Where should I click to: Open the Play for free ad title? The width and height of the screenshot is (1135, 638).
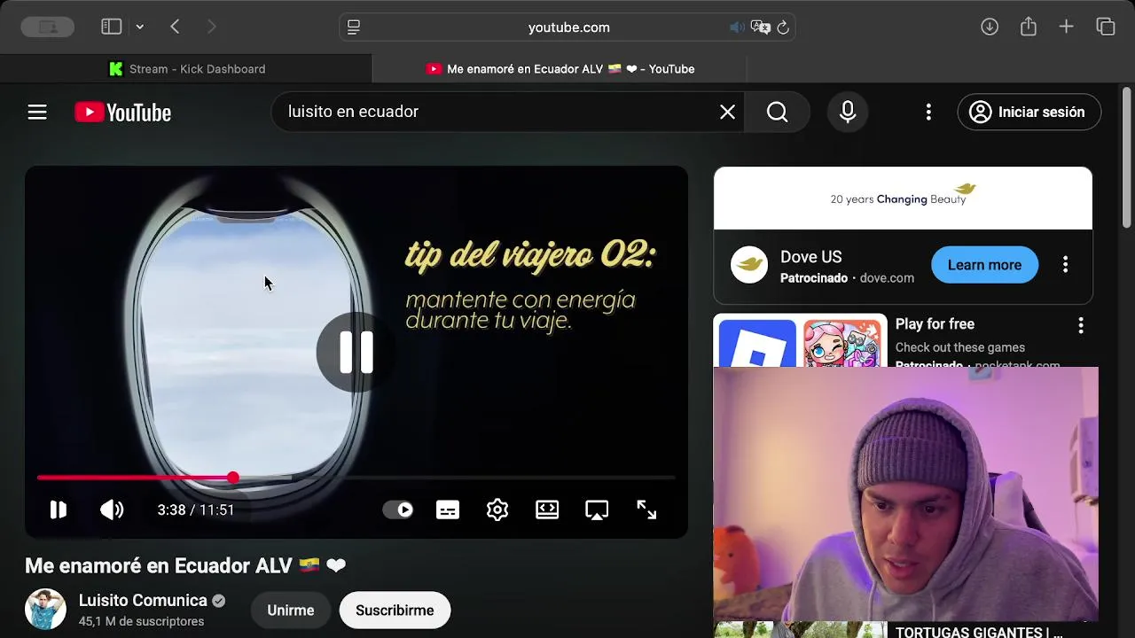click(935, 324)
